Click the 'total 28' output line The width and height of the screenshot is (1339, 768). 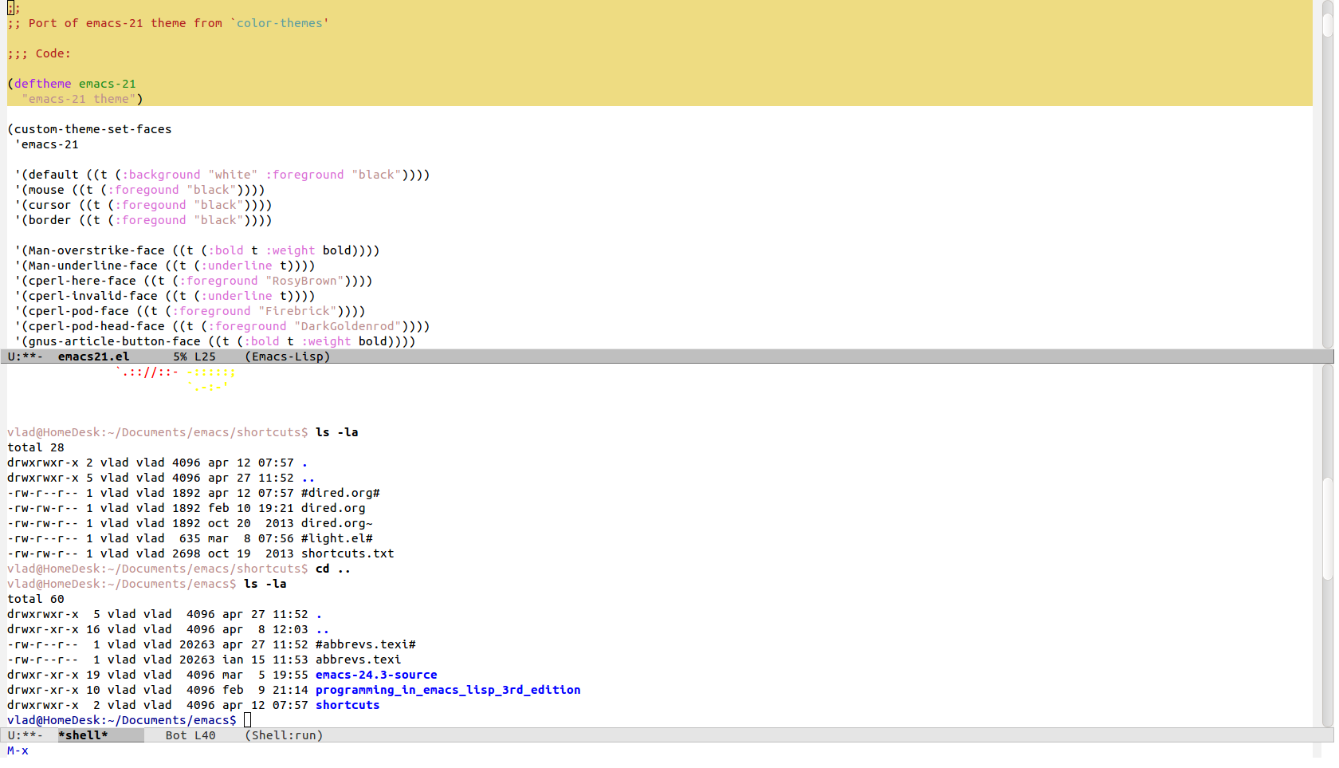pos(36,447)
